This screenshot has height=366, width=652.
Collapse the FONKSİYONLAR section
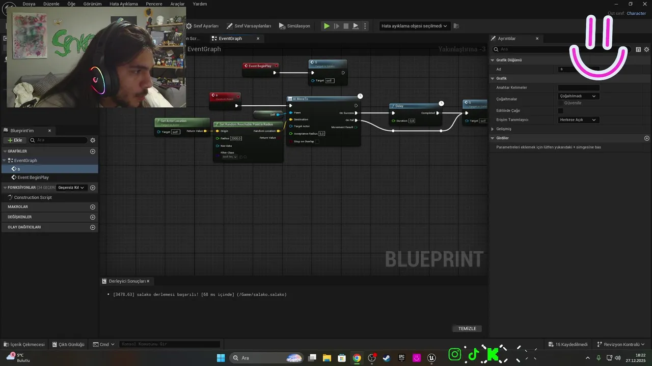coord(5,188)
